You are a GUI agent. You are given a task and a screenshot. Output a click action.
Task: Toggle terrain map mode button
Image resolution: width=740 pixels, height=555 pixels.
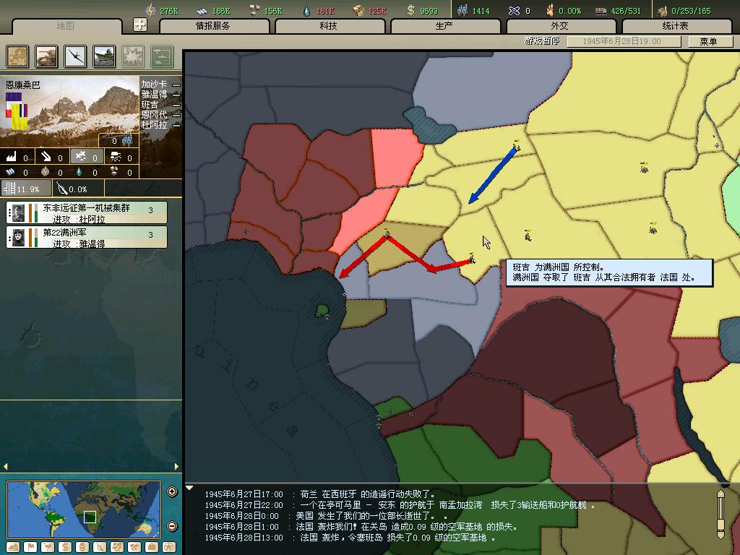click(14, 547)
